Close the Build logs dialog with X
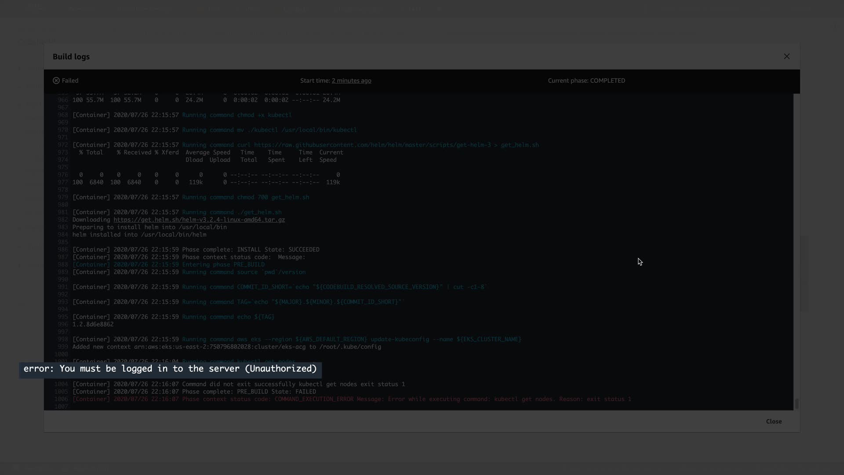Screen dimensions: 844x475 click(786, 56)
